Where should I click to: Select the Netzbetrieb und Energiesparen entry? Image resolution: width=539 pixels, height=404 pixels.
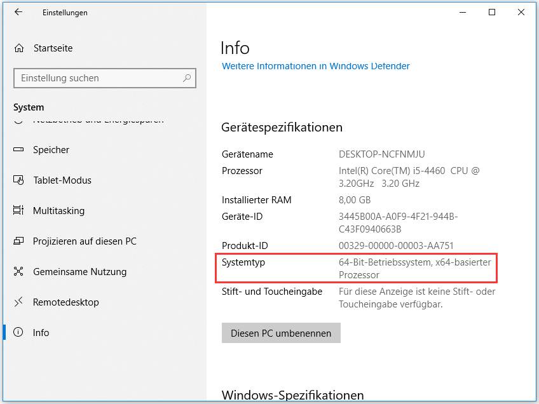click(x=89, y=119)
